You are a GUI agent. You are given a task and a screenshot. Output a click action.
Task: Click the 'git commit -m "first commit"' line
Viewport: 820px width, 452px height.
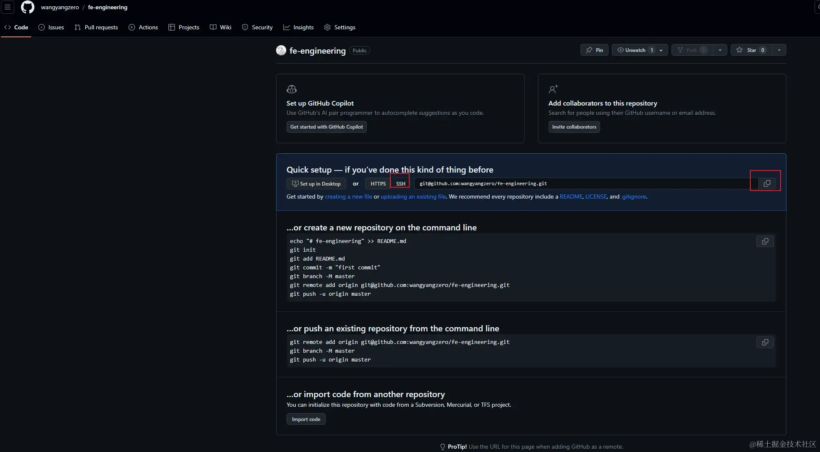click(x=335, y=267)
